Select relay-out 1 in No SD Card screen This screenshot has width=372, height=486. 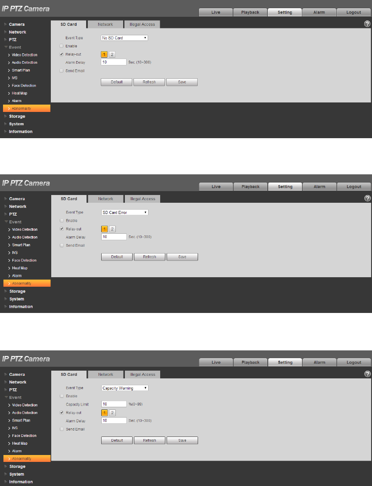pyautogui.click(x=104, y=55)
